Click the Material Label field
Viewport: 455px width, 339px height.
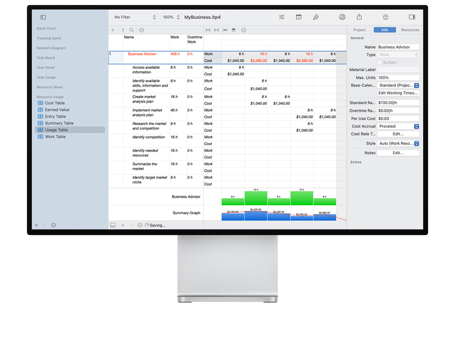point(398,69)
